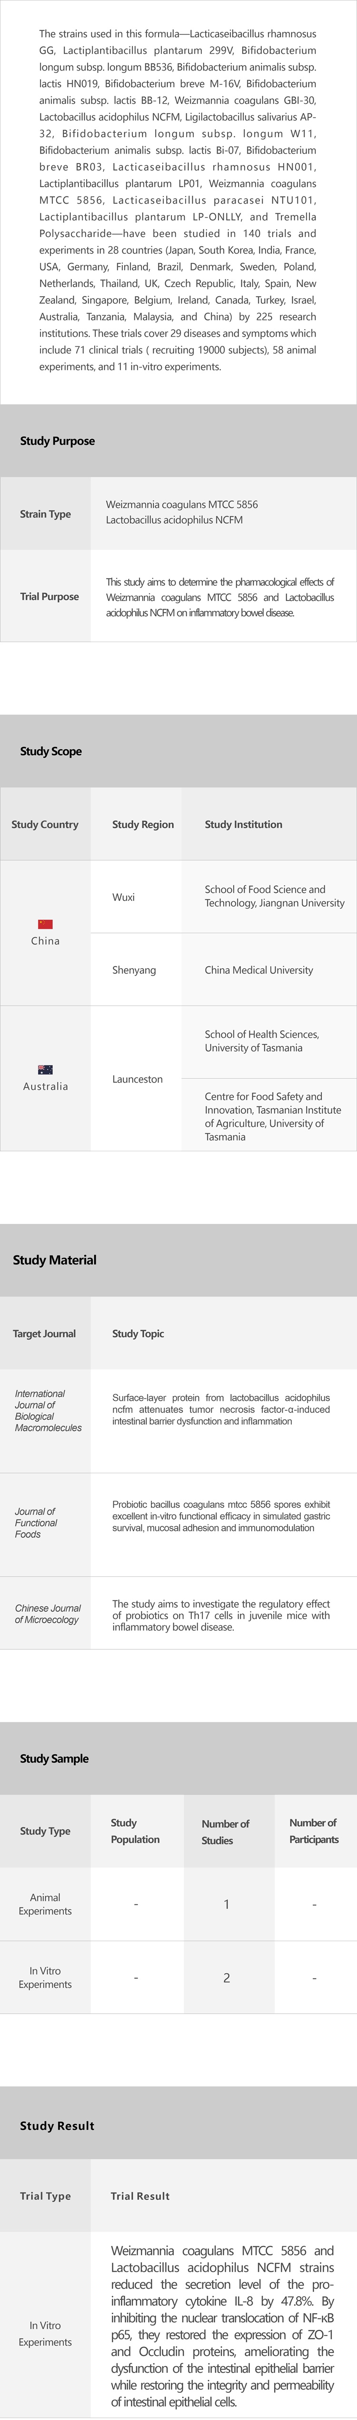The image size is (357, 2420).
Task: Click the China flag icon
Action: [x=45, y=924]
